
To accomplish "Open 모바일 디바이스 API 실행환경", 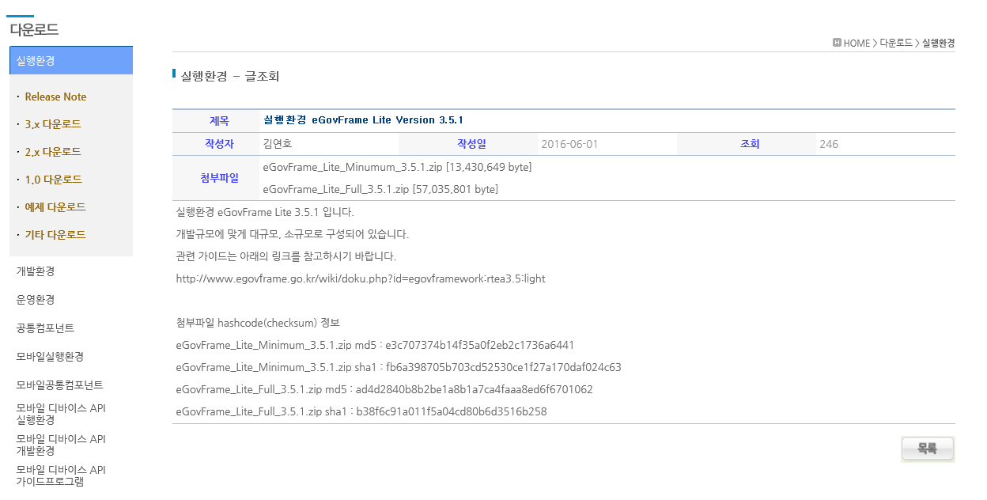I will point(61,414).
